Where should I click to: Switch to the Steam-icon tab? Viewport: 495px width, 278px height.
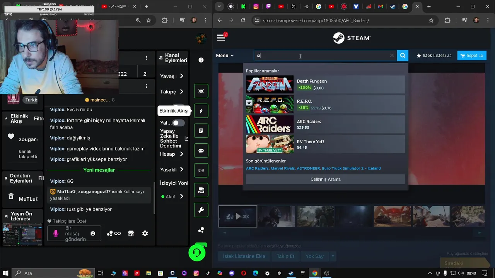[393, 7]
